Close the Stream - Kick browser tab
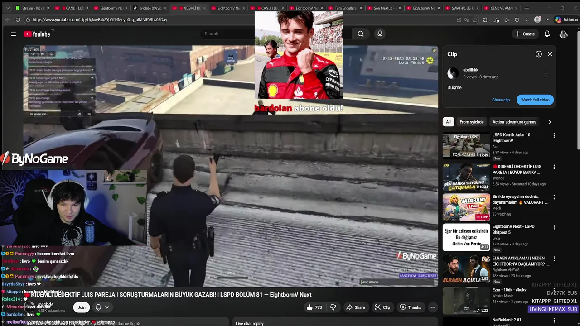580x326 pixels. (x=48, y=8)
